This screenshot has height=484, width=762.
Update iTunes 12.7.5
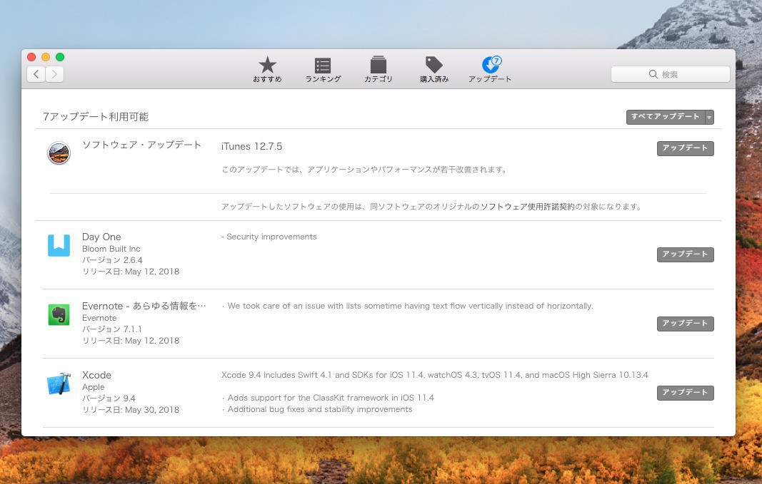click(685, 148)
